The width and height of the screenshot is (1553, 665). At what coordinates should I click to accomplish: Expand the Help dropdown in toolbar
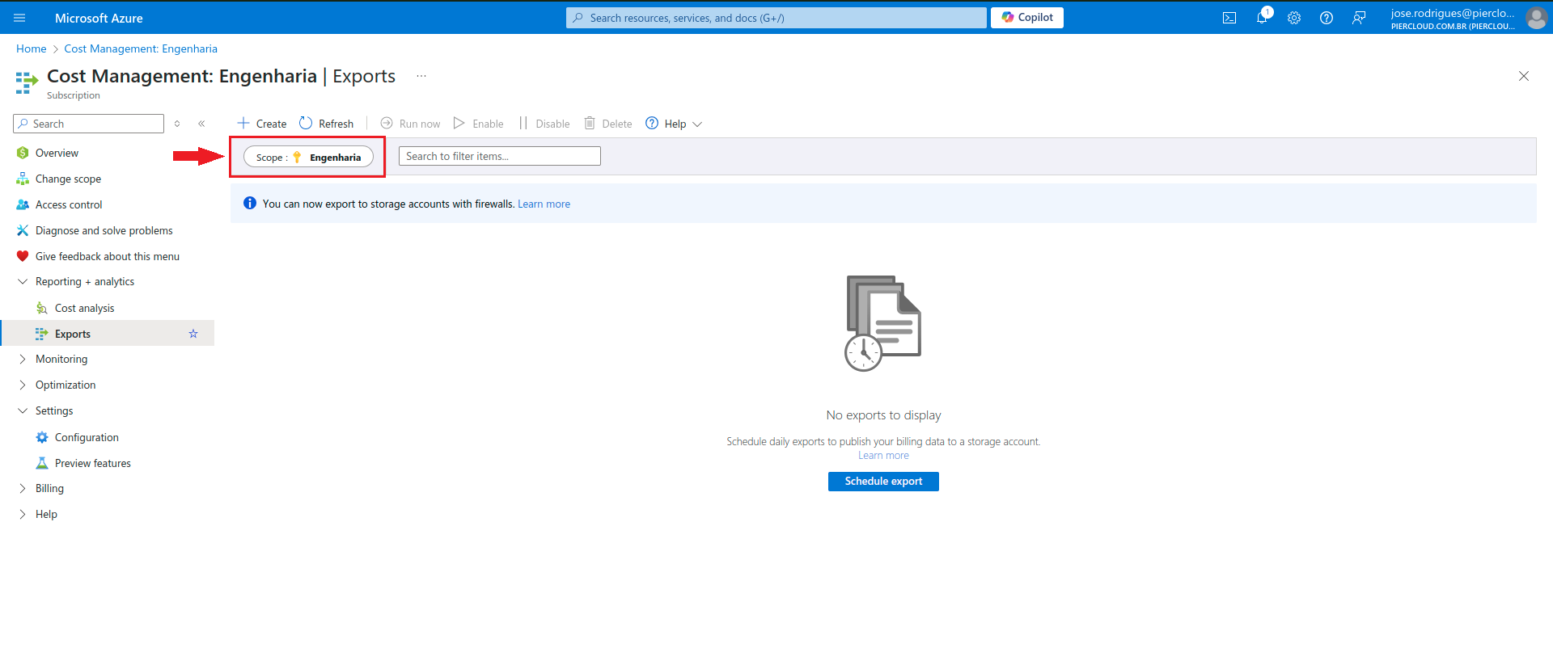click(675, 124)
